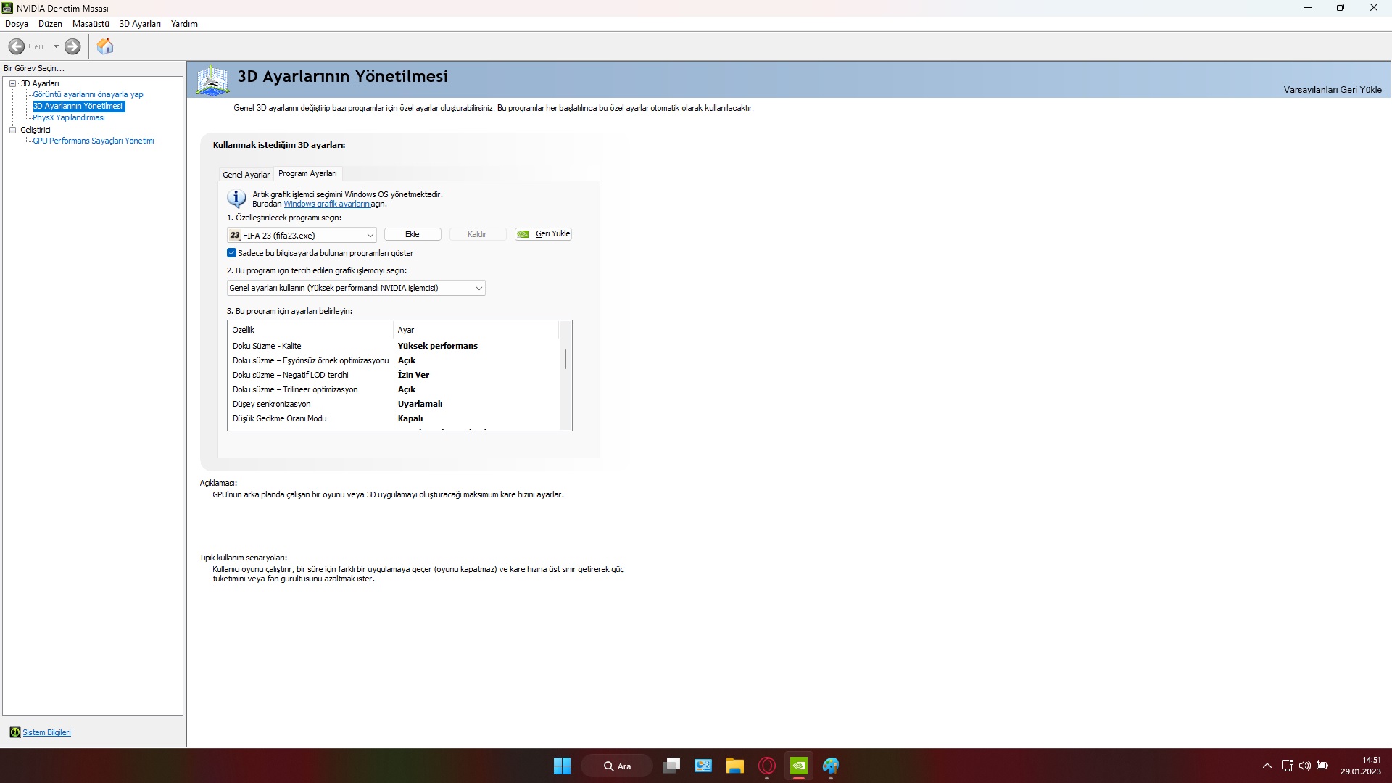
Task: Open the FIFA 23 program dropdown
Action: [370, 235]
